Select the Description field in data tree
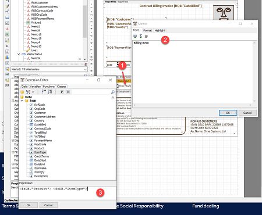This screenshot has height=215, width=262. 41,176
